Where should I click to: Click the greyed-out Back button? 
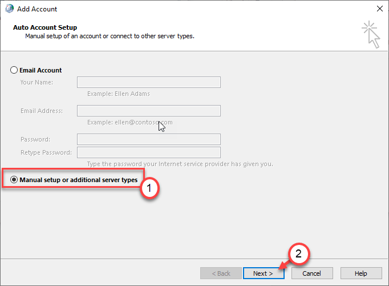(220, 273)
